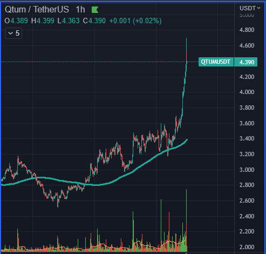Image resolution: width=266 pixels, height=254 pixels.
Task: Click the high value H4.399
Action: point(43,21)
